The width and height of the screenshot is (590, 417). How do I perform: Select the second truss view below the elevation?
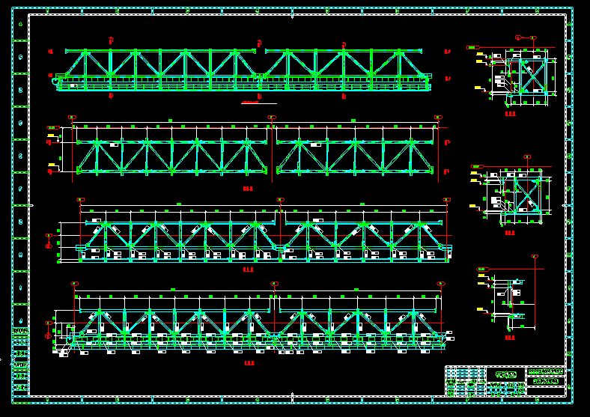(x=255, y=156)
